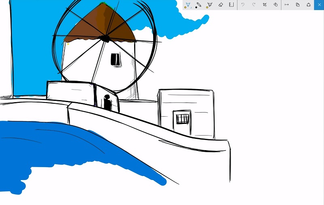Select the highlighter tool
This screenshot has width=324, height=205.
tap(209, 5)
